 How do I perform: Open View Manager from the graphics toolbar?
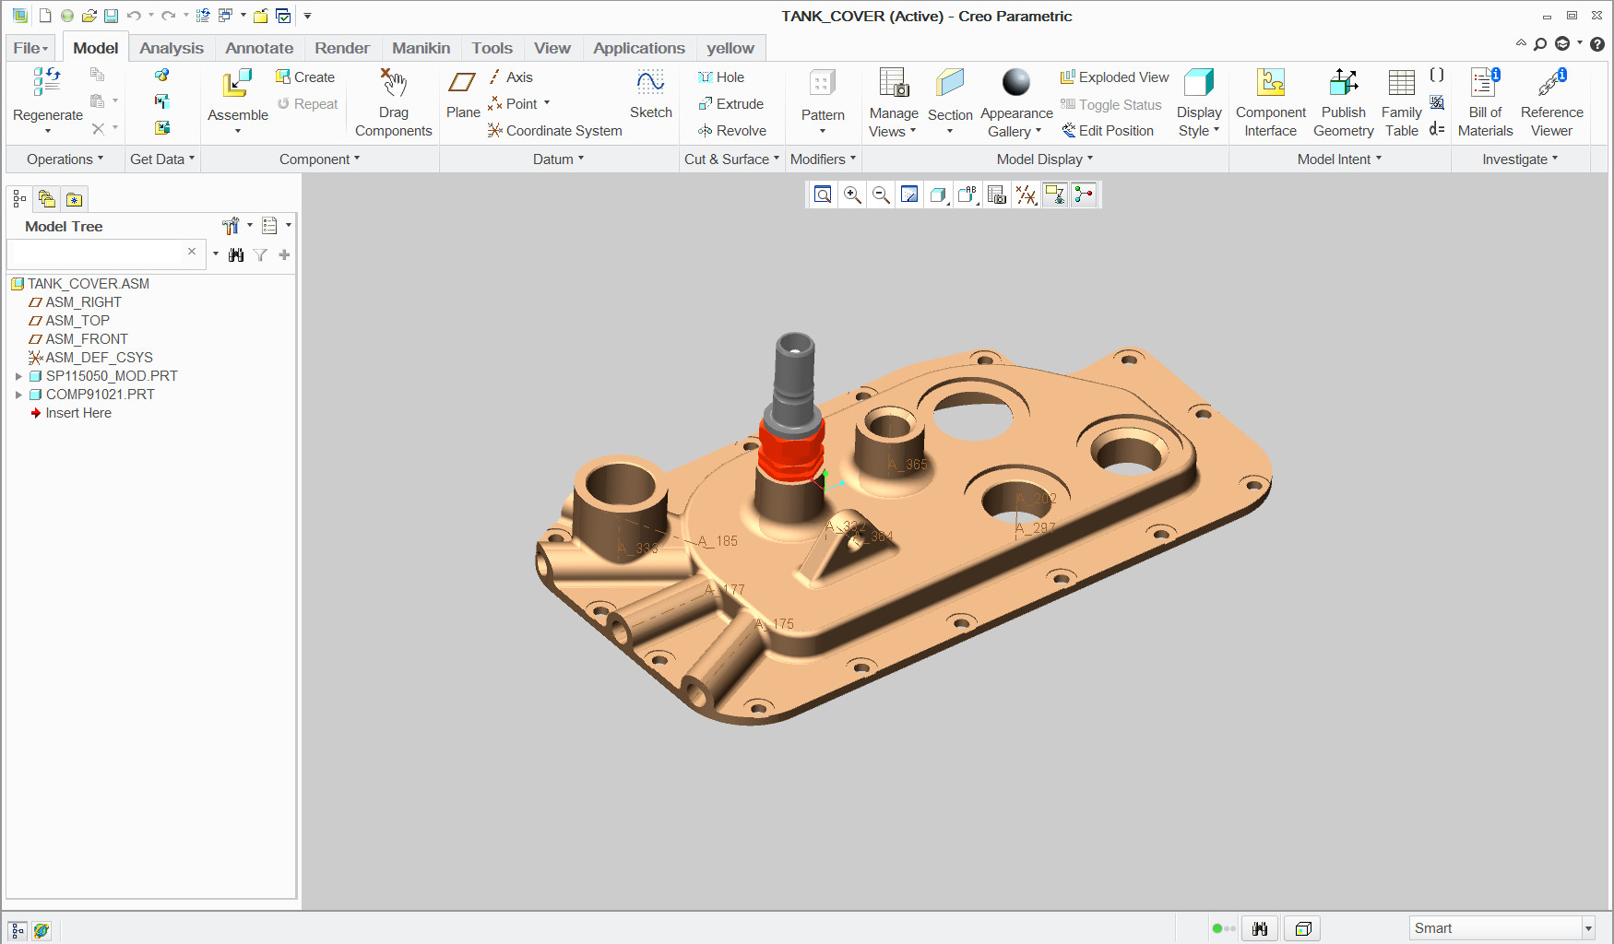coord(997,195)
